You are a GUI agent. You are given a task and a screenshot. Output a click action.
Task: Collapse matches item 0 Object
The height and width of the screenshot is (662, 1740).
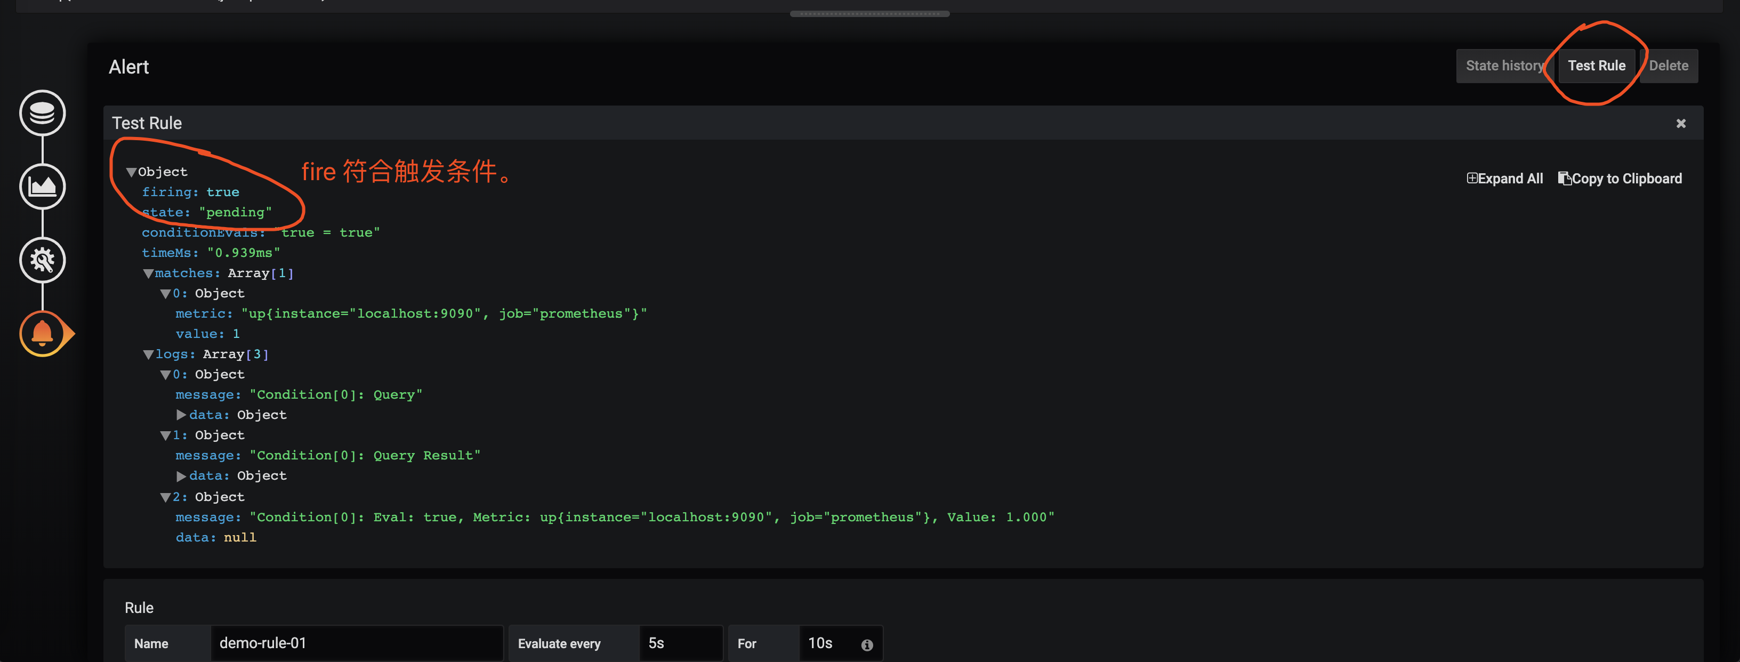(165, 295)
